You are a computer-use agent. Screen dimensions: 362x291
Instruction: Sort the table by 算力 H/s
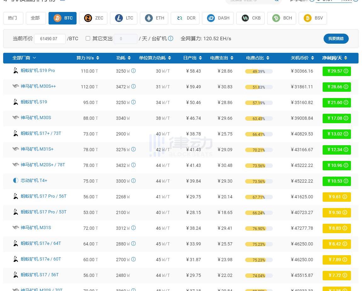click(88, 58)
